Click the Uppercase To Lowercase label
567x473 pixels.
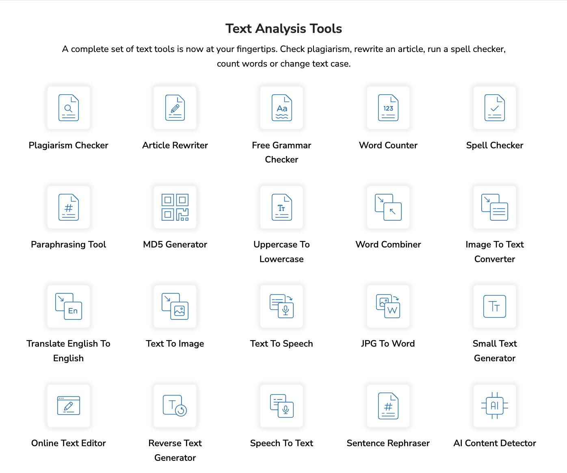coord(281,252)
